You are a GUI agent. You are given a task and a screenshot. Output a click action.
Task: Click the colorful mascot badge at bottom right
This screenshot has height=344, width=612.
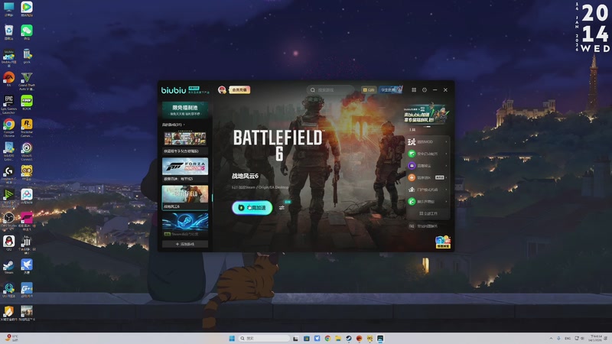(443, 242)
